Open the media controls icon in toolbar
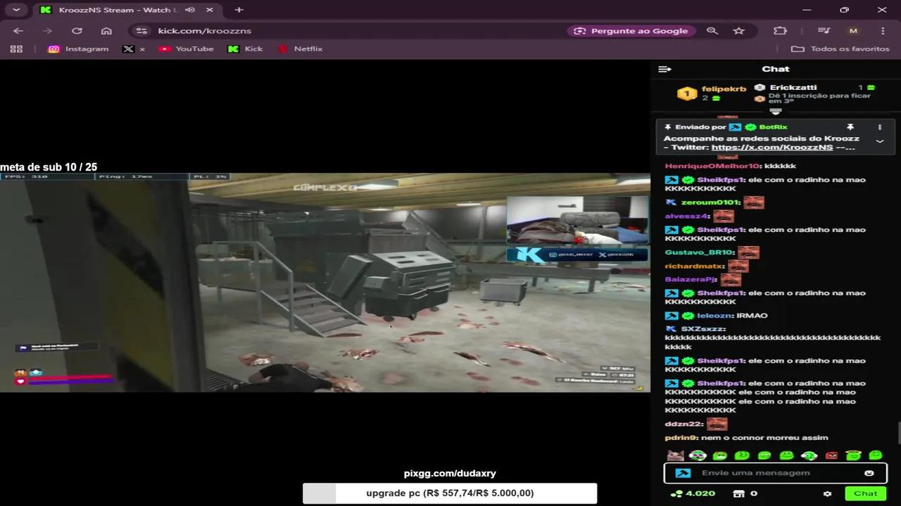This screenshot has width=901, height=506. 824,31
